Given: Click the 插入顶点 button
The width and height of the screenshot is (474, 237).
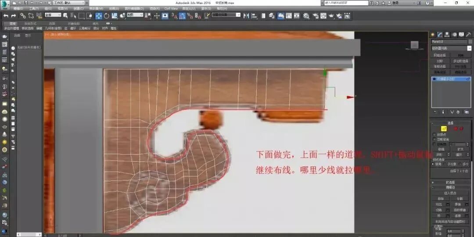Looking at the screenshot, I should pos(450,193).
